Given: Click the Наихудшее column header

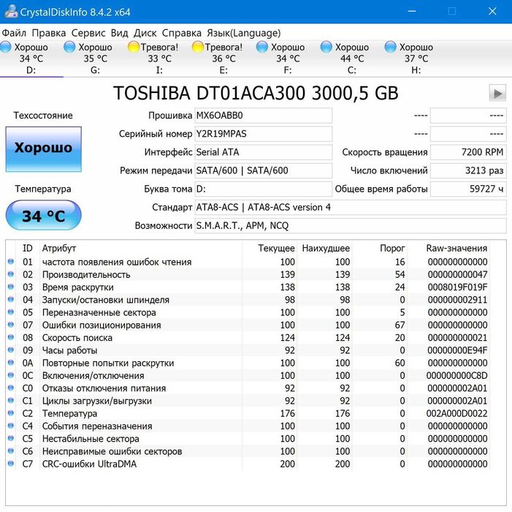Looking at the screenshot, I should [324, 248].
